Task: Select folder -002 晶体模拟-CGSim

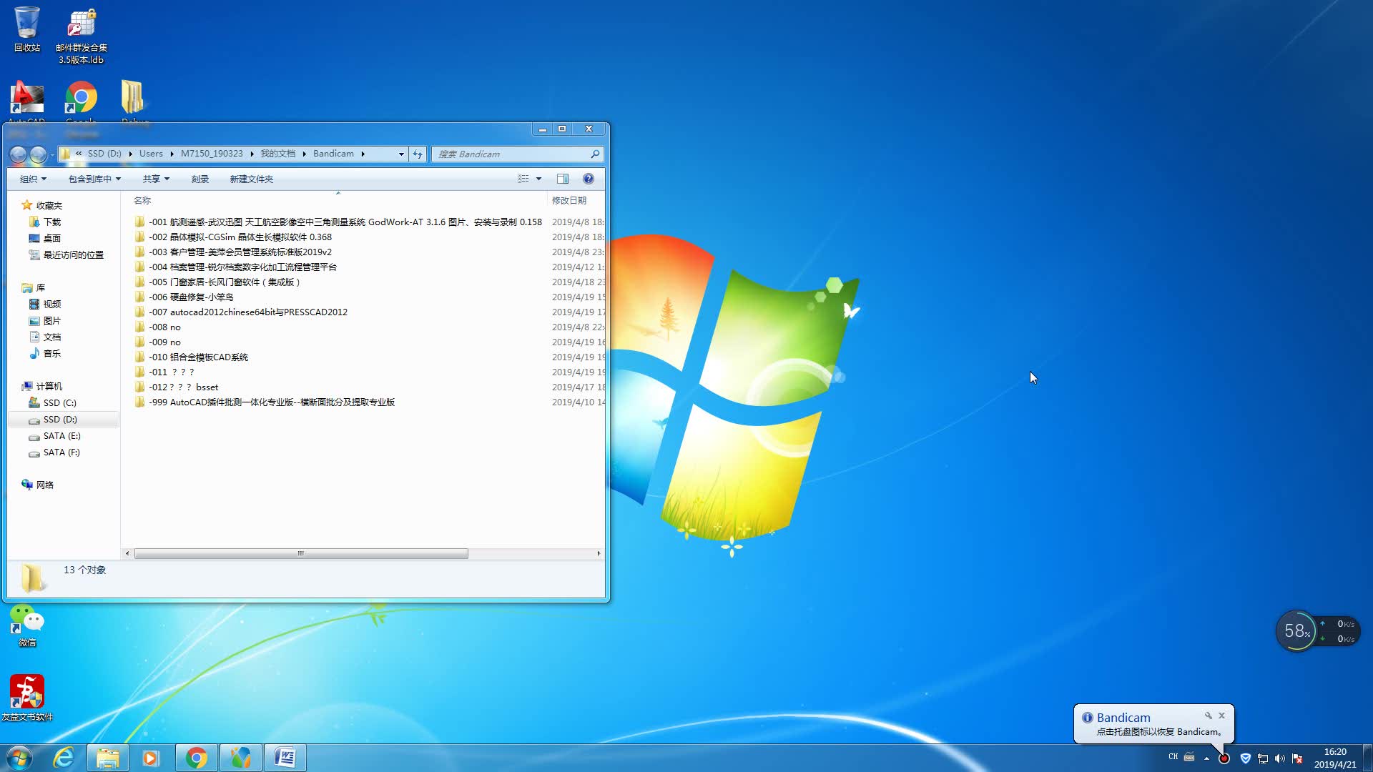Action: click(233, 237)
